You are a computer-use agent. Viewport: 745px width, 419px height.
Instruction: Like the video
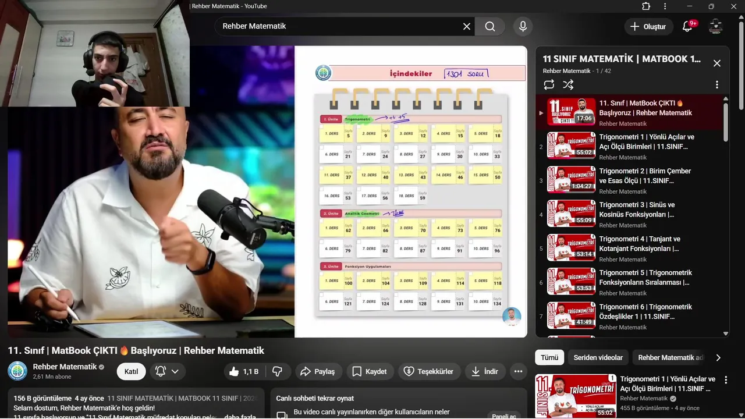point(243,371)
